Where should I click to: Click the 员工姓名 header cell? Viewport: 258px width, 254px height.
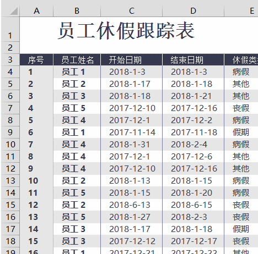(77, 60)
